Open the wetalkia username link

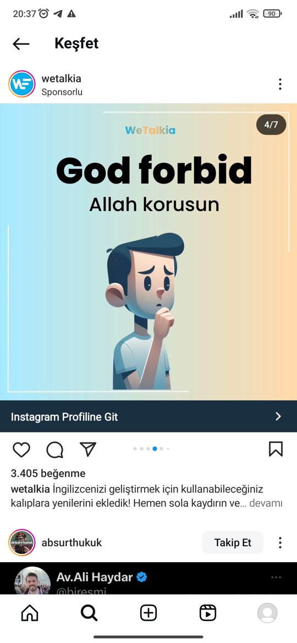(x=62, y=79)
